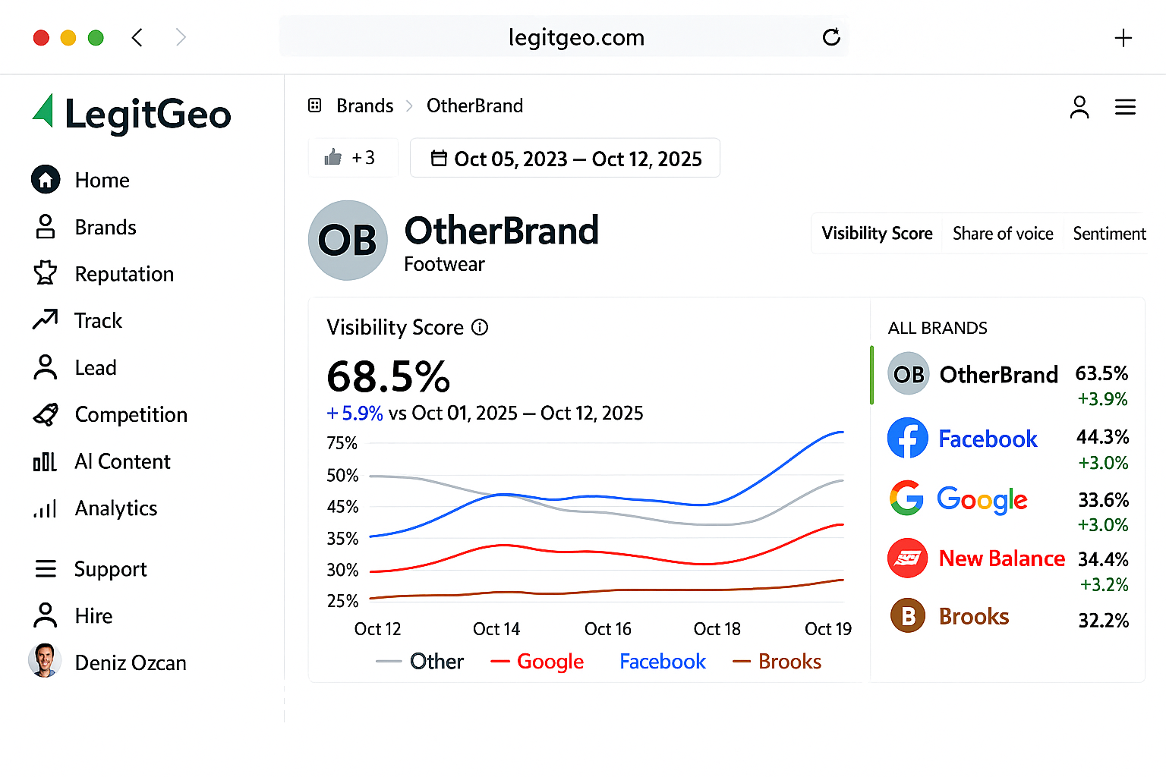The image size is (1166, 777).
Task: Expand the hamburger menu top right
Action: pos(1125,107)
